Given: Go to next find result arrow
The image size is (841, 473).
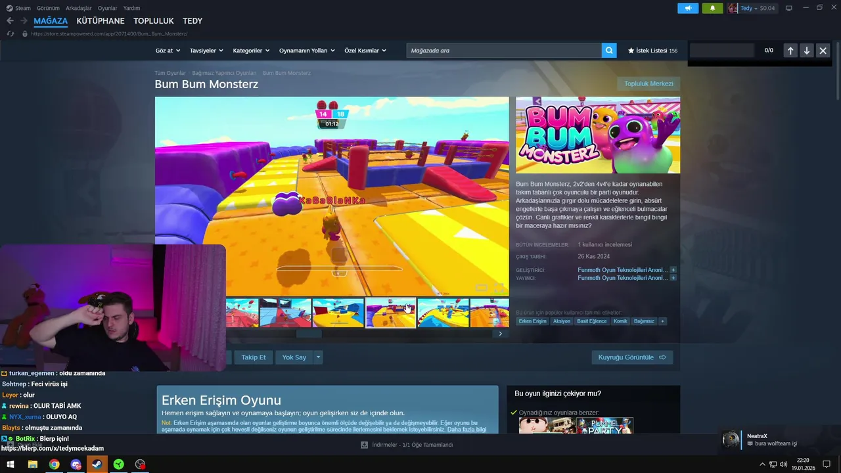Looking at the screenshot, I should point(807,51).
